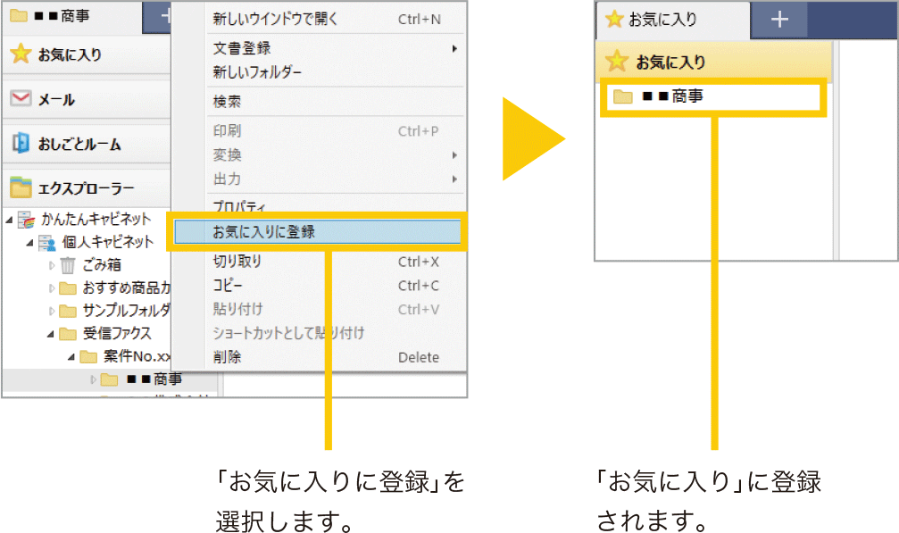This screenshot has width=899, height=533.
Task: Click the 個人キャビネット user cabinet icon
Action: click(47, 242)
